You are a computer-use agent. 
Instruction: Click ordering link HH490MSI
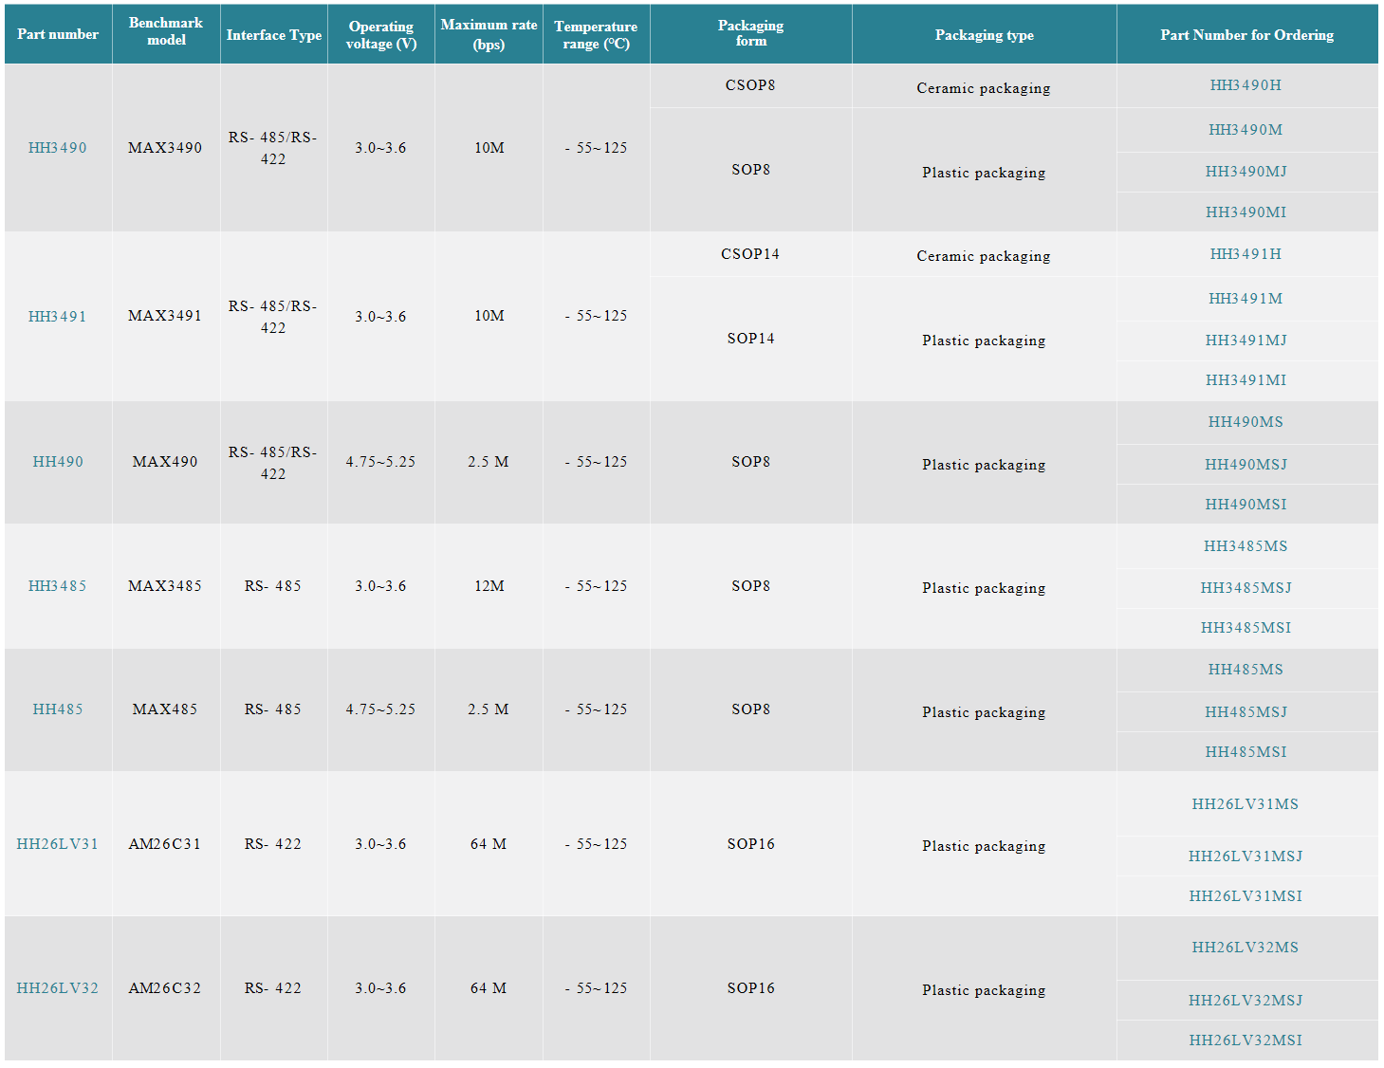[x=1246, y=505]
